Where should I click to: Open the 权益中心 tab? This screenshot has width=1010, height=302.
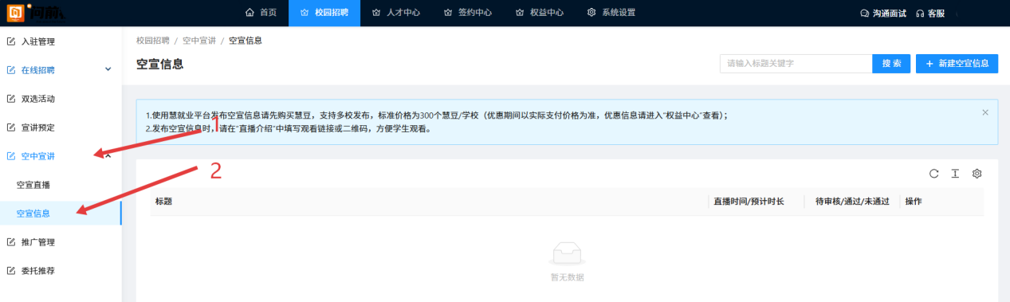coord(539,13)
